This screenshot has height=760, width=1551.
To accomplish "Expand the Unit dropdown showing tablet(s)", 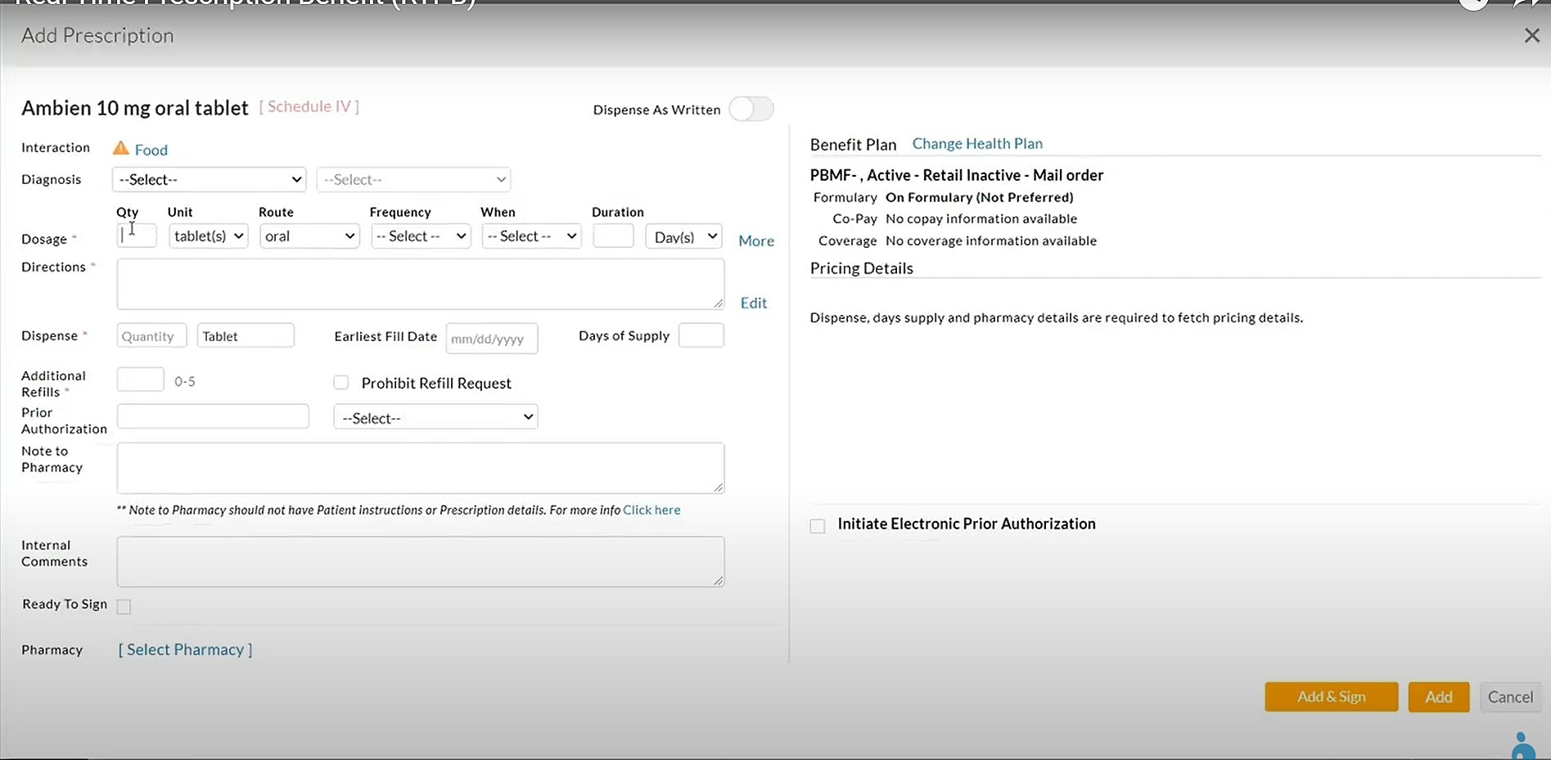I will tap(209, 236).
